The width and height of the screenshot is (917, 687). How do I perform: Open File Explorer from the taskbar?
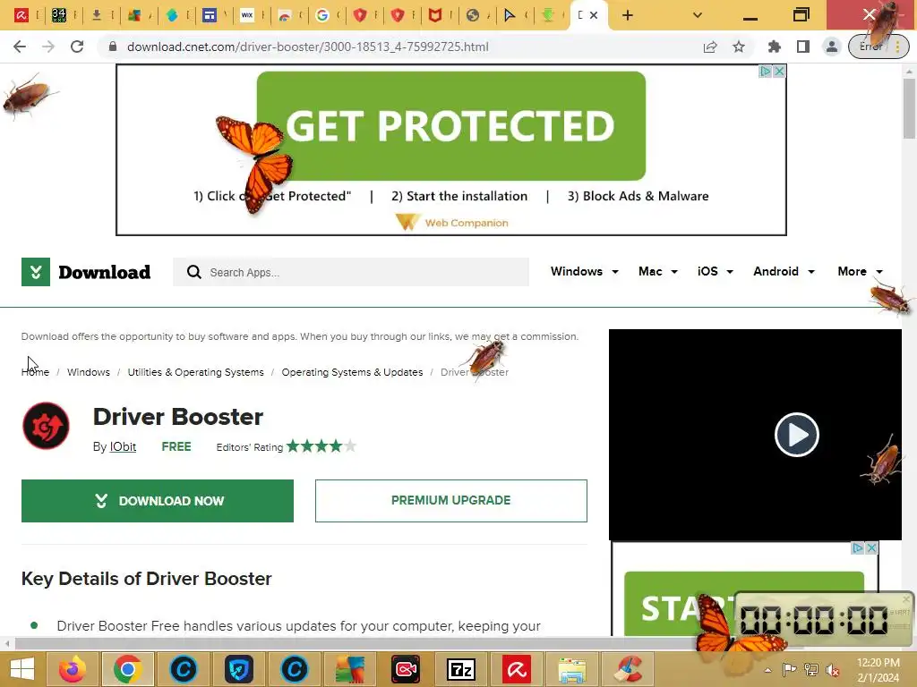click(572, 669)
